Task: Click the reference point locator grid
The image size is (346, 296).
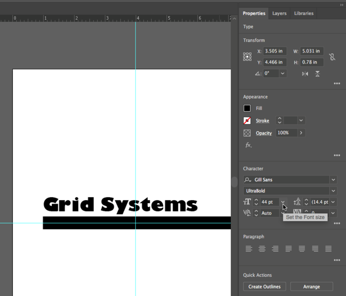Action: 247,57
